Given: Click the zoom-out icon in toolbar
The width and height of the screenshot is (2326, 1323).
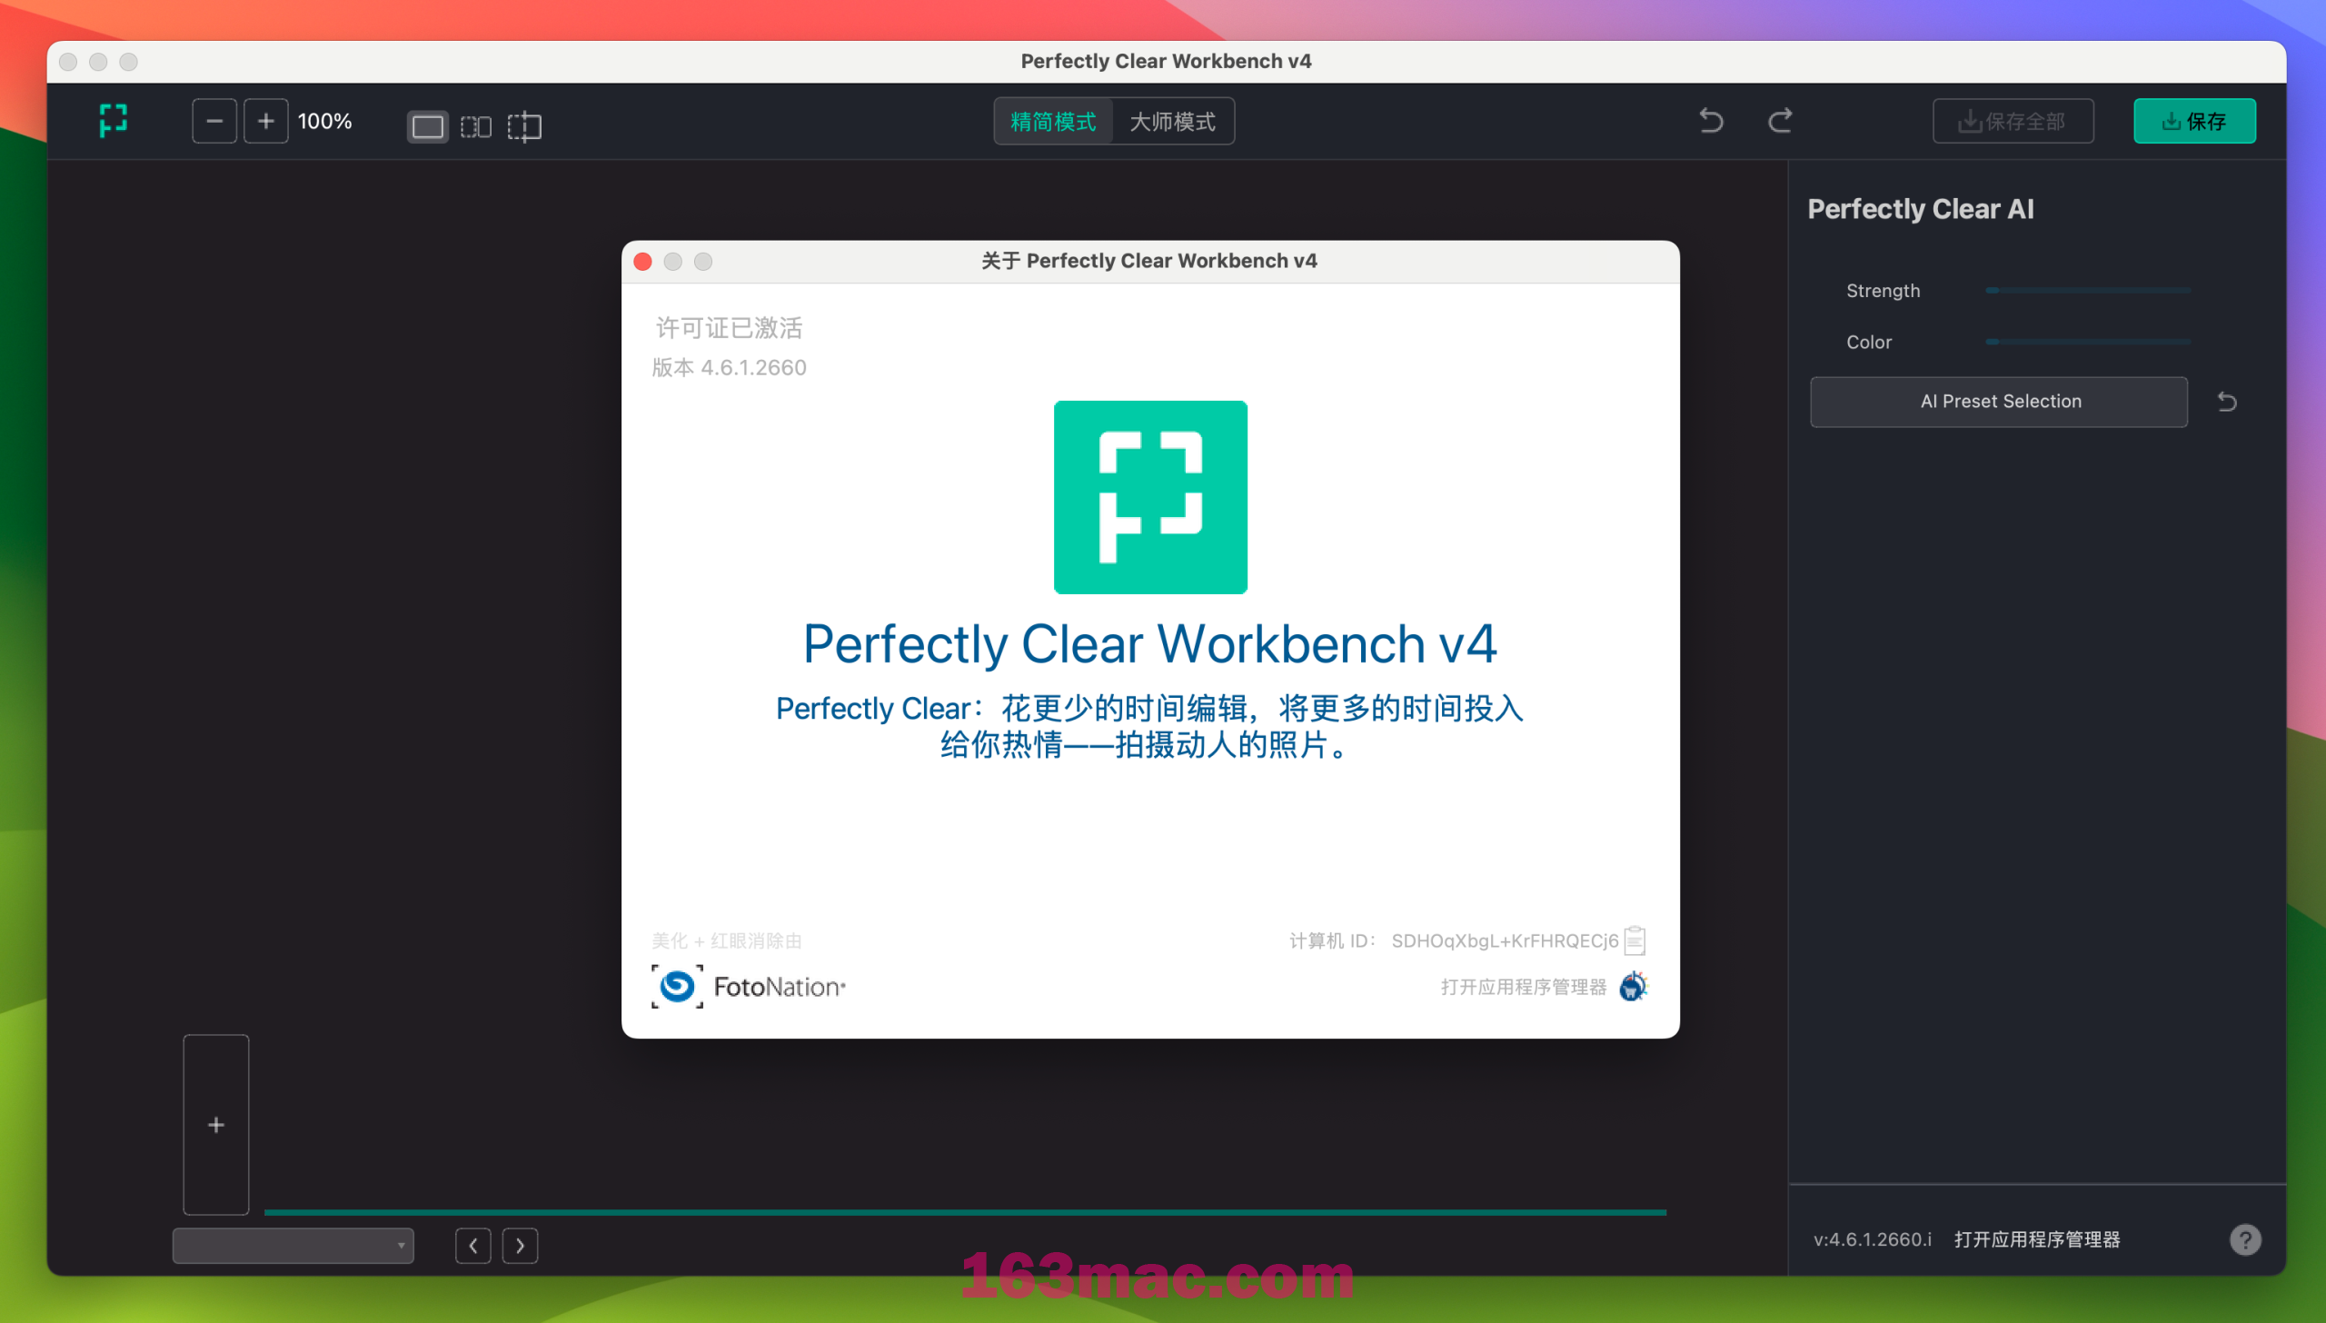Looking at the screenshot, I should [214, 122].
